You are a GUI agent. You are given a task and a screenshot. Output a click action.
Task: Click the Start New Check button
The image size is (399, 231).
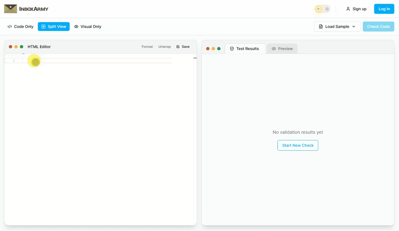tap(298, 145)
